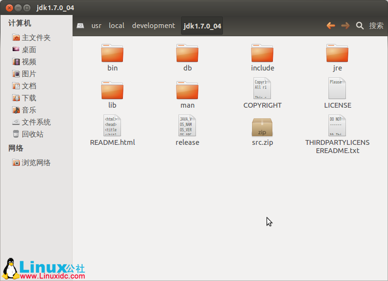Close the jdk1.7.0_04 window
This screenshot has height=281, width=388.
[9, 8]
